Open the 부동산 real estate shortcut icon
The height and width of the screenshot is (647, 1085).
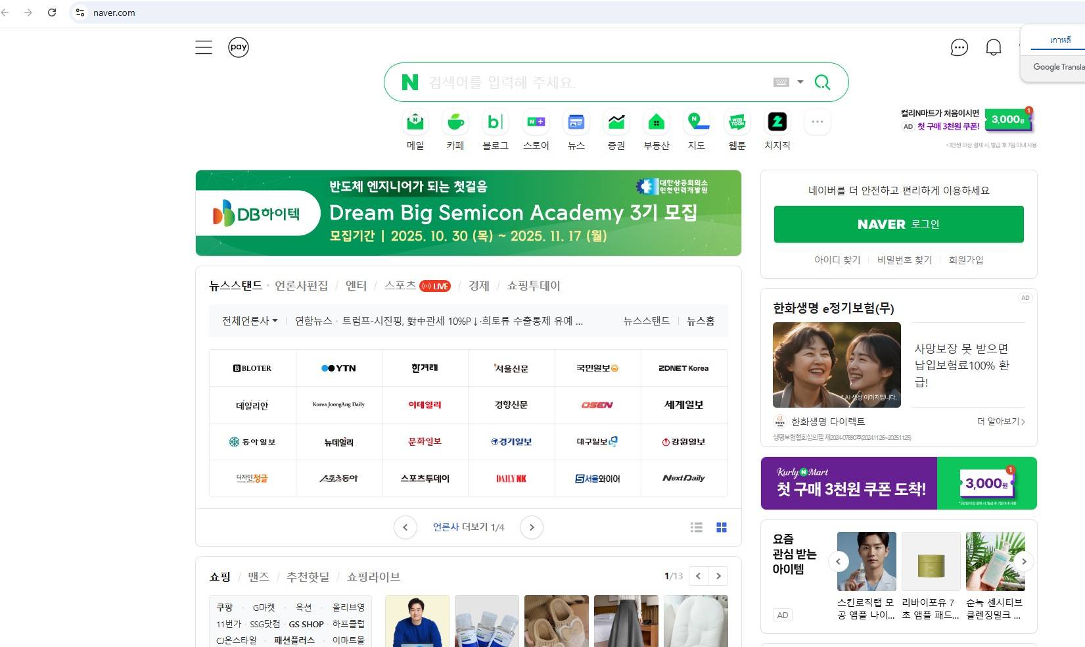click(x=657, y=122)
